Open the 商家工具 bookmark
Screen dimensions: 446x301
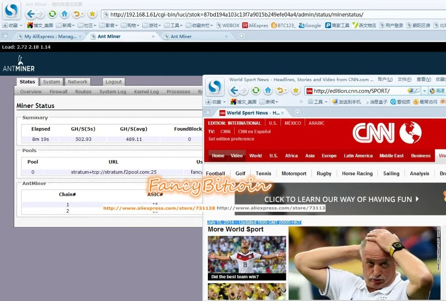(337, 25)
